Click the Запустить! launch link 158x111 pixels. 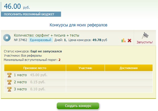coord(145,42)
